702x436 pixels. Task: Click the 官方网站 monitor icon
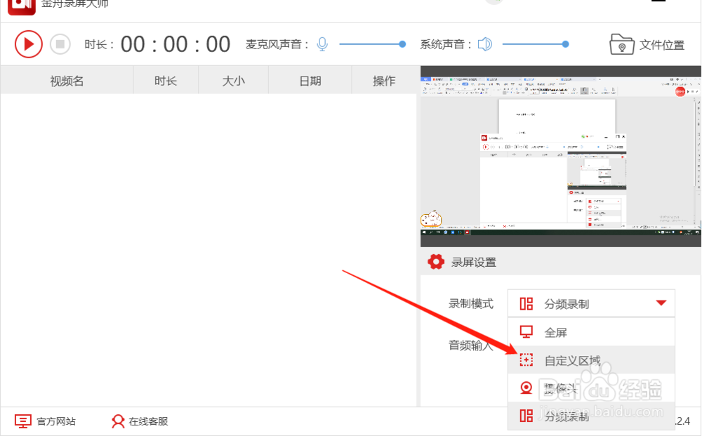tap(23, 421)
